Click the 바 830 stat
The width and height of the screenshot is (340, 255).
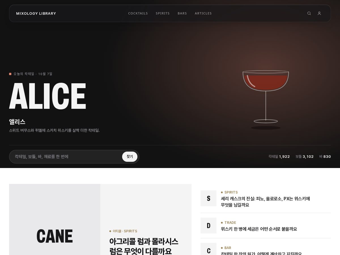click(x=325, y=156)
